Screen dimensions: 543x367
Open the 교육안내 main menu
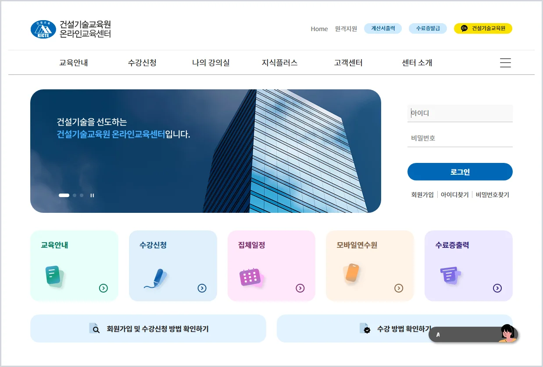(74, 63)
